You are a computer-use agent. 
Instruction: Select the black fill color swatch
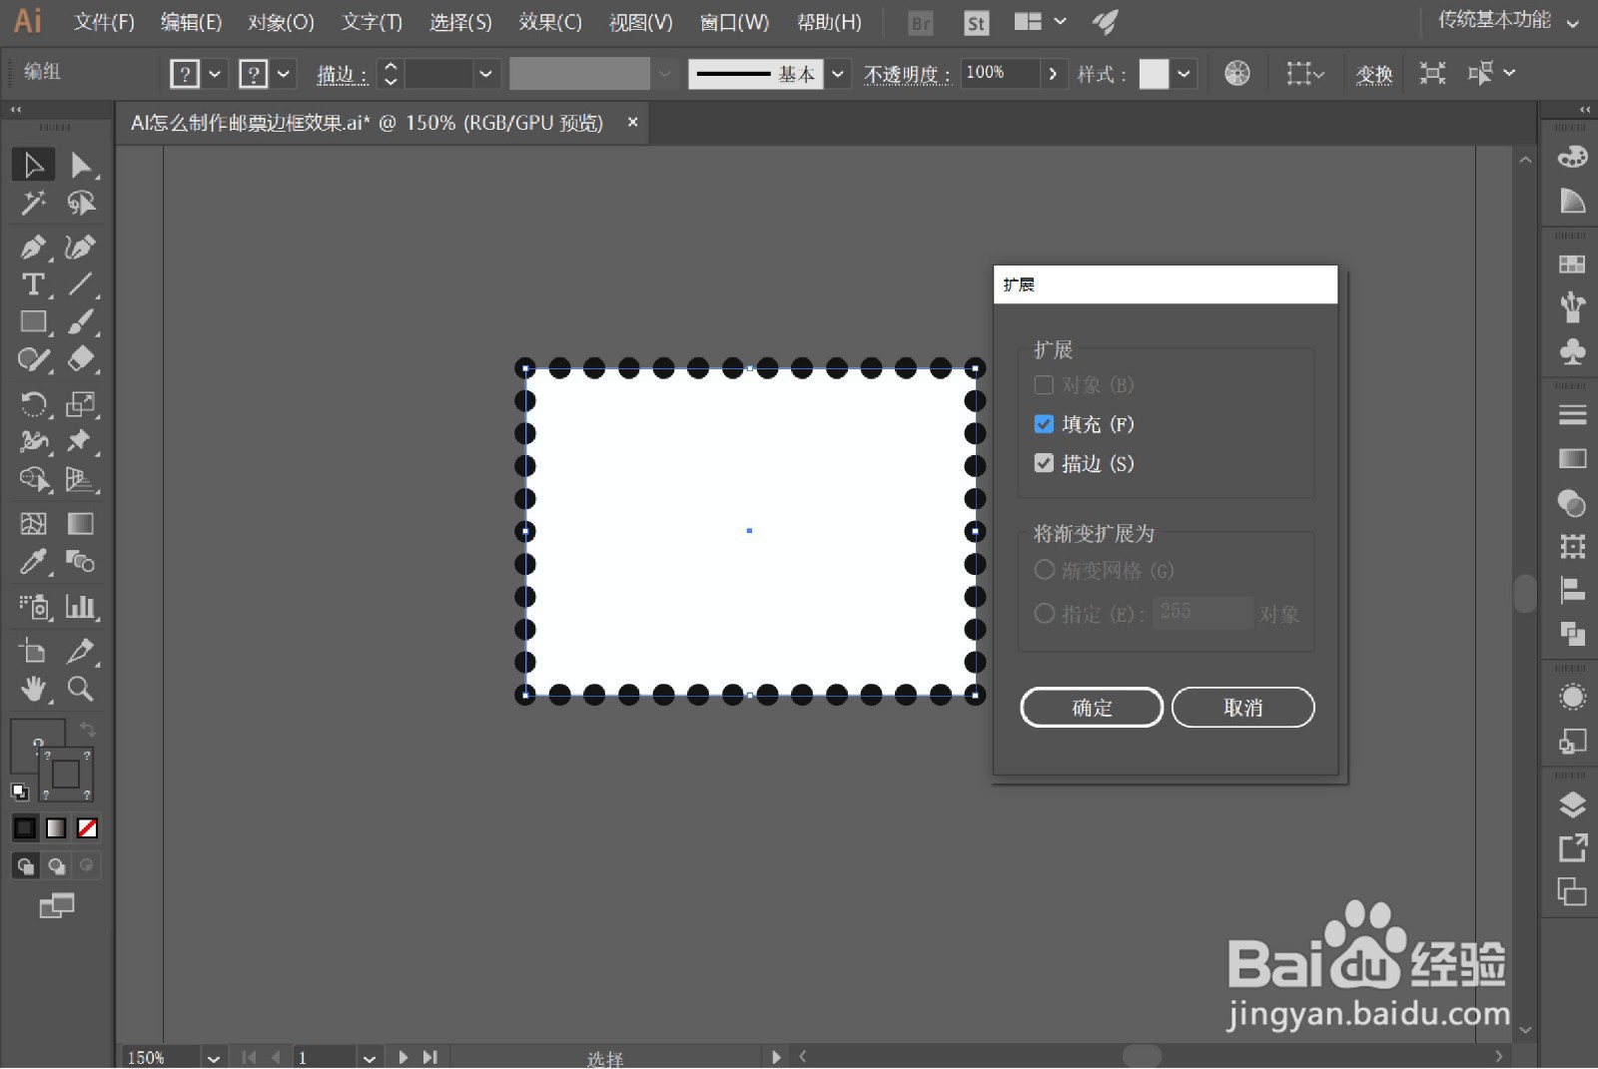tap(24, 827)
